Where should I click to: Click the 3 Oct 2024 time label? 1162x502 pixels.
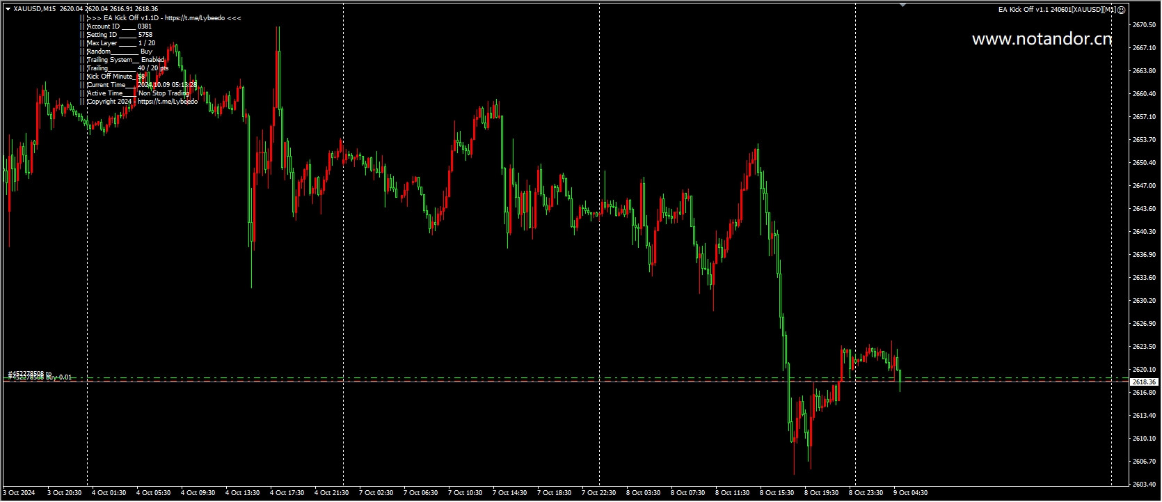coord(19,493)
